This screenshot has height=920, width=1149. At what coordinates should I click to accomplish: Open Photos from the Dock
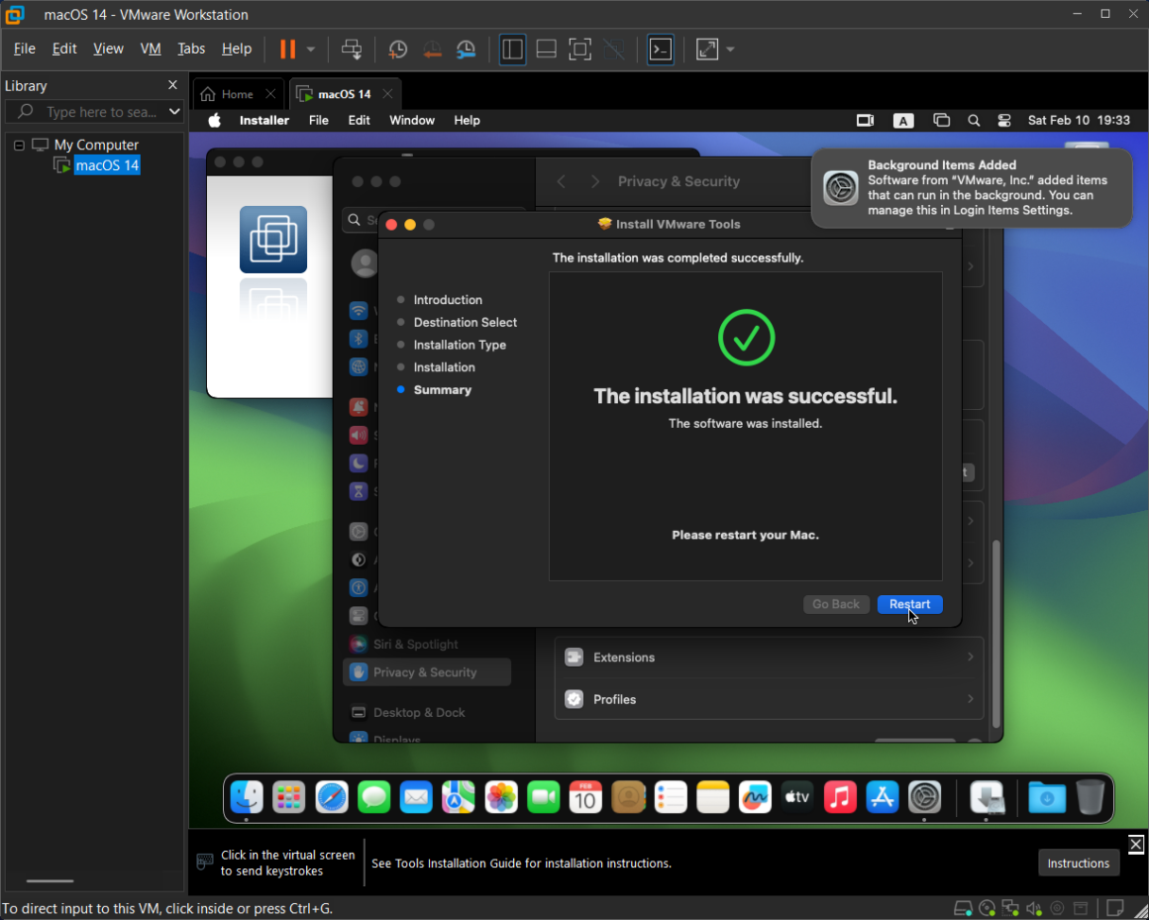click(x=500, y=797)
